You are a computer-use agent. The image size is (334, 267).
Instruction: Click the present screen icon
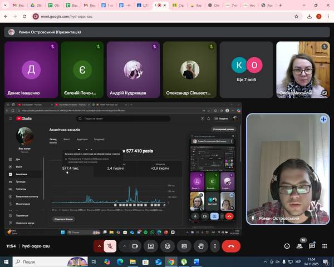tap(150, 246)
